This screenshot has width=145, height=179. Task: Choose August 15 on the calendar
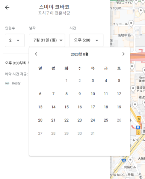click(66, 107)
